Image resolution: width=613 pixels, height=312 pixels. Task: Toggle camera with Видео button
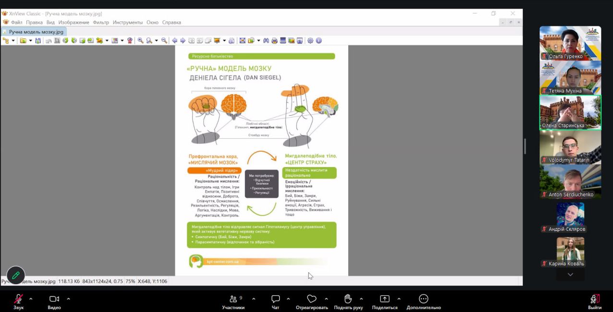[54, 301]
